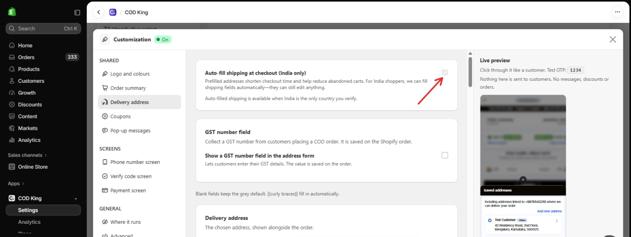
Task: Click the COD King purple logo in header
Action: coord(113,12)
